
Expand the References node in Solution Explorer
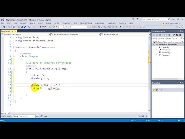pos(156,50)
